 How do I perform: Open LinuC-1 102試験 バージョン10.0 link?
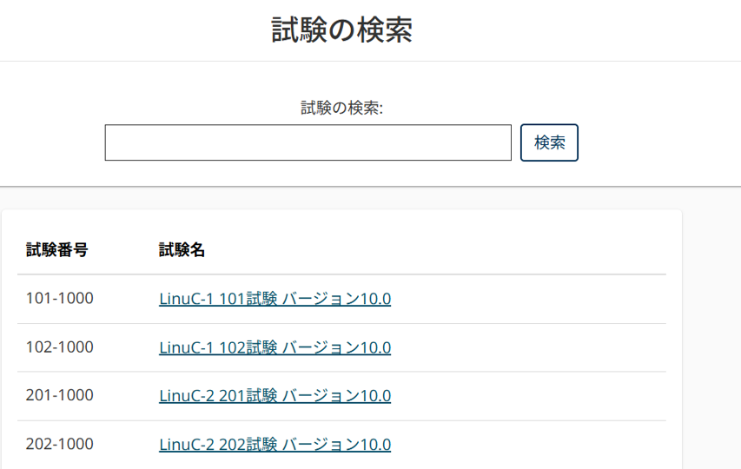pyautogui.click(x=275, y=347)
